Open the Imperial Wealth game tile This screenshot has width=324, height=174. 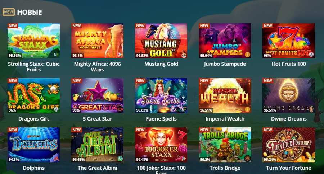(225, 95)
